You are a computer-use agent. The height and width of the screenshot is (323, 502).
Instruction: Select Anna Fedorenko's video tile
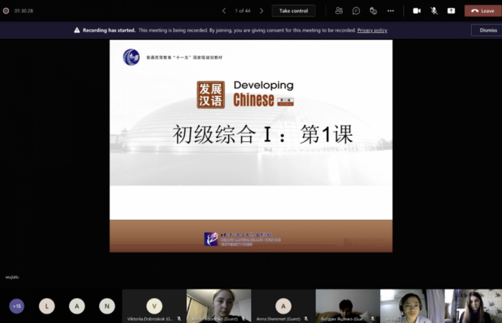point(219,306)
